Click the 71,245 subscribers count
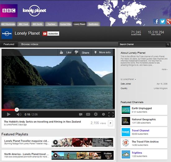The image size is (171, 162). click(136, 33)
